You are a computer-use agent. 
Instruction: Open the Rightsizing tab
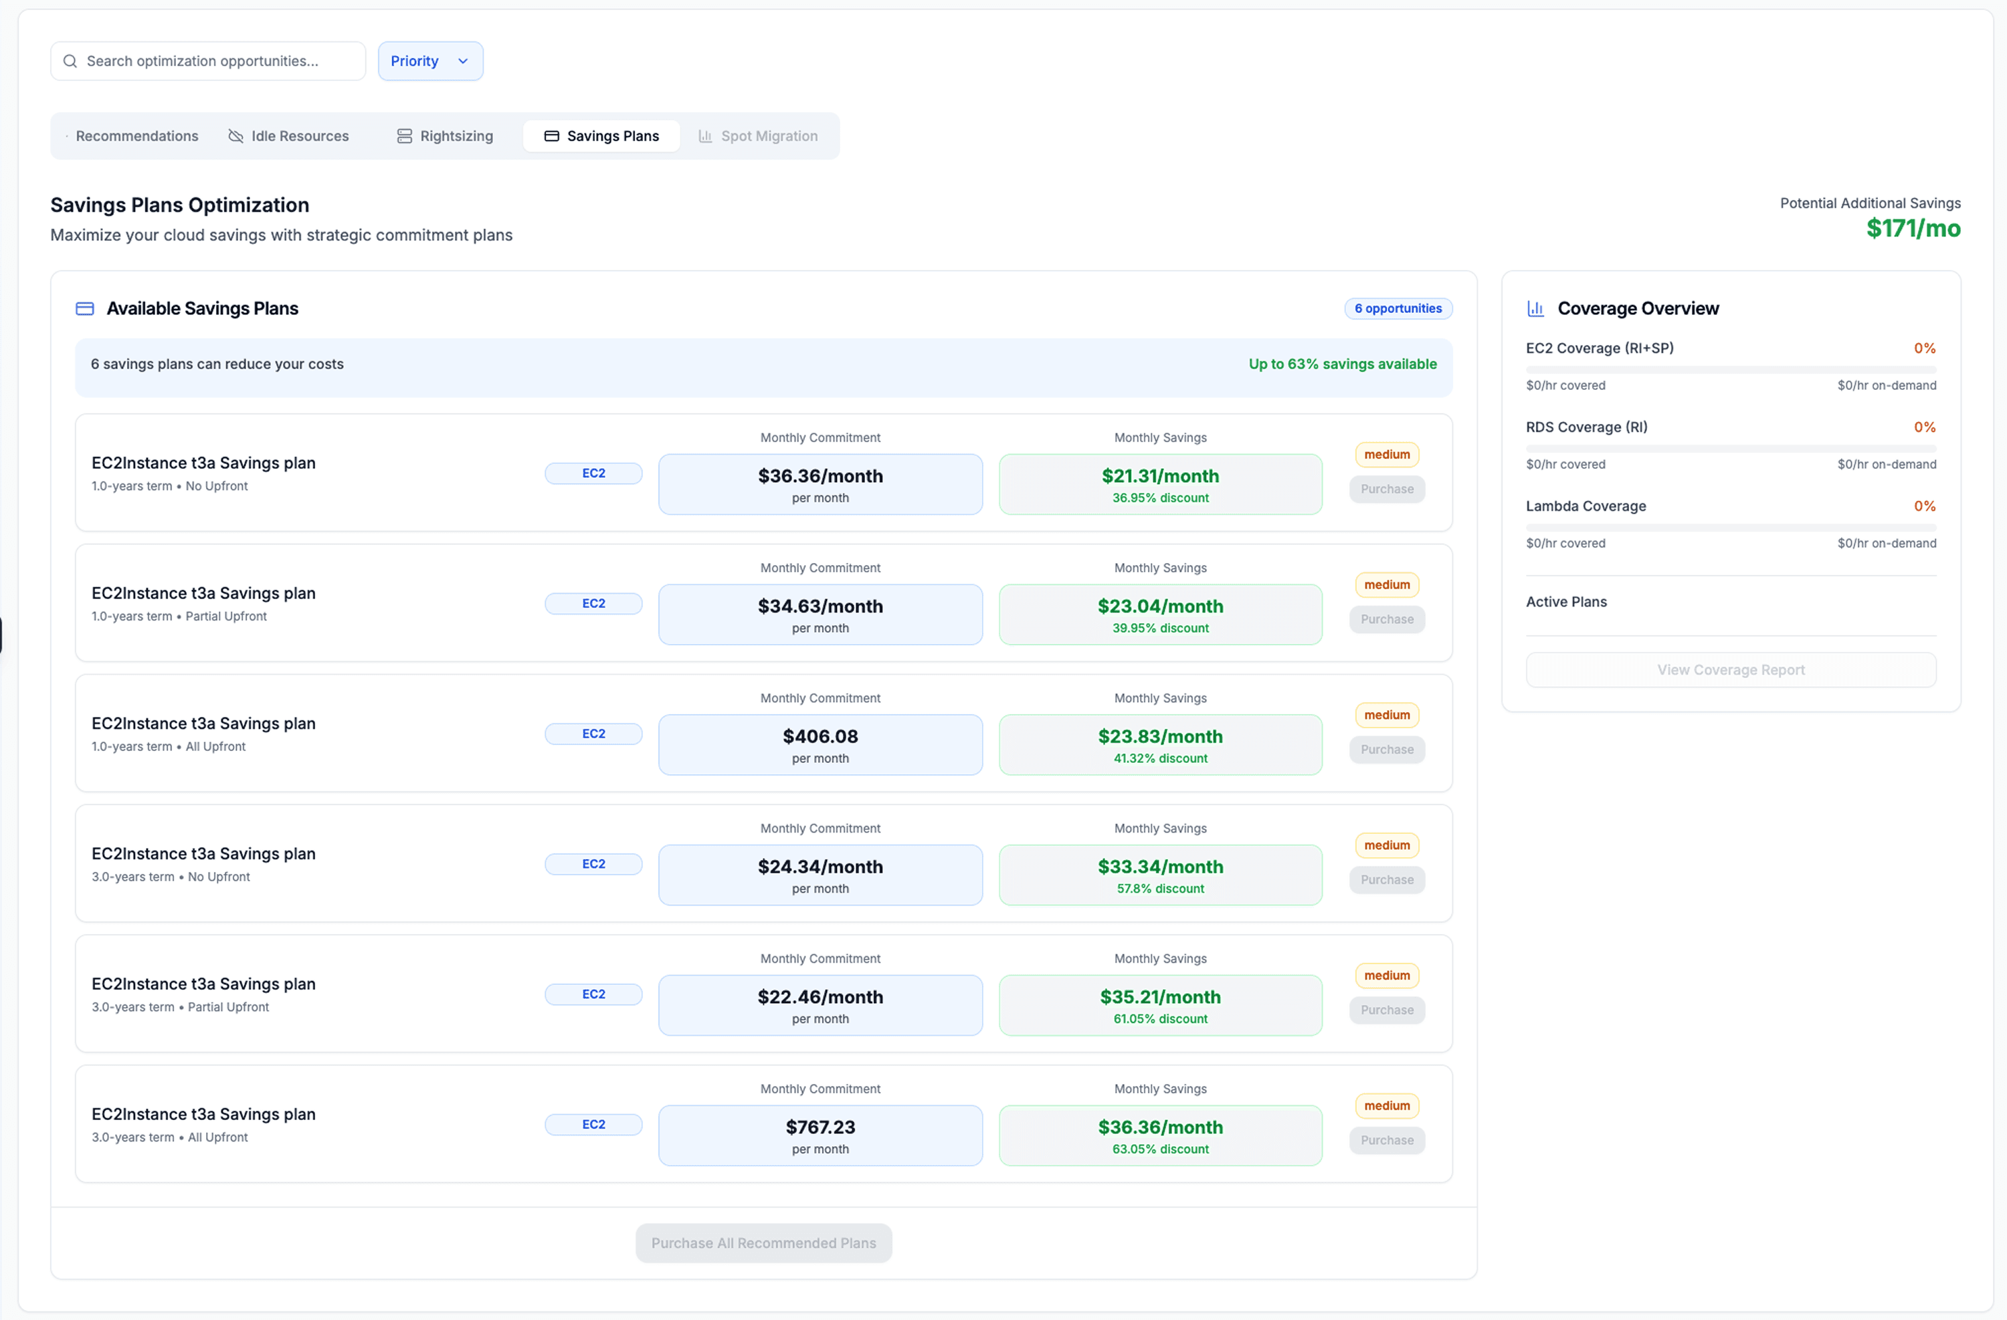click(x=456, y=136)
